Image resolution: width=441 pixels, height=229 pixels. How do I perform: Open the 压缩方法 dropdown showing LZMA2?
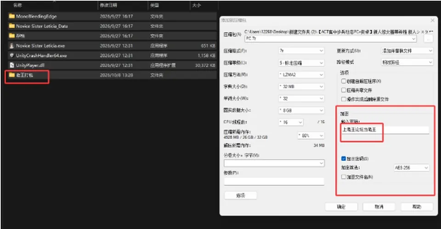coord(301,74)
